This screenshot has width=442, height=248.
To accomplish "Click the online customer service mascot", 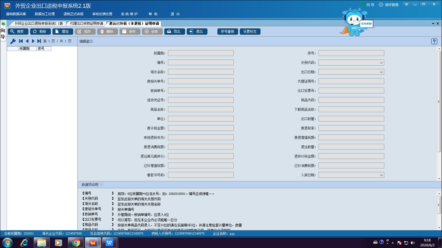I will point(355,23).
